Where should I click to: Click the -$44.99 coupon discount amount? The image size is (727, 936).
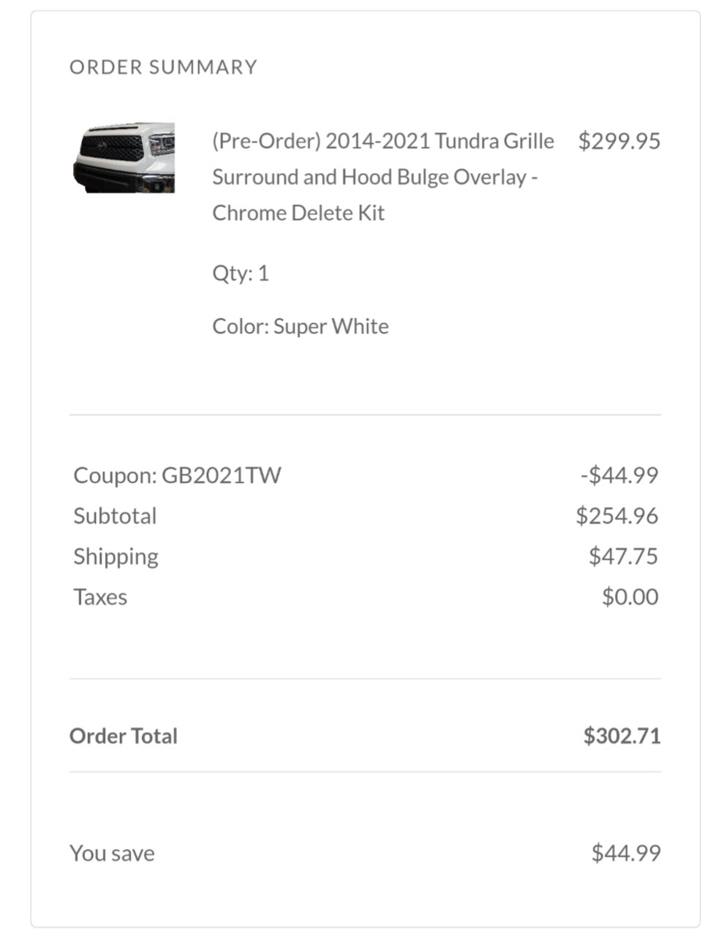click(619, 475)
